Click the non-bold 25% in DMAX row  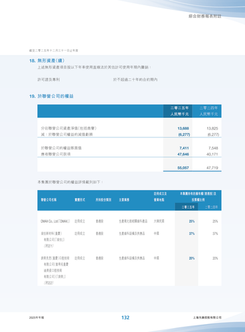[215, 221]
